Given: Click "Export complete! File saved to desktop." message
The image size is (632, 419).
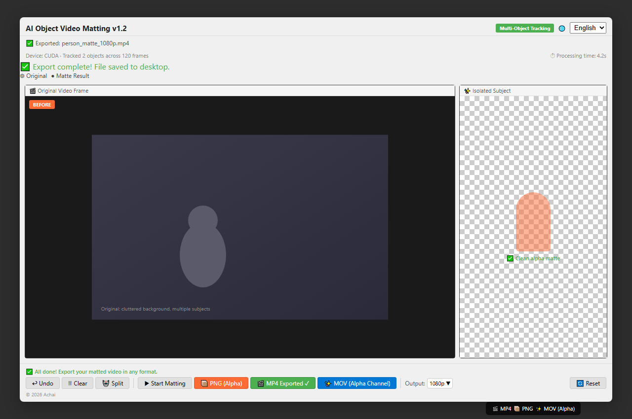Looking at the screenshot, I should pyautogui.click(x=101, y=67).
